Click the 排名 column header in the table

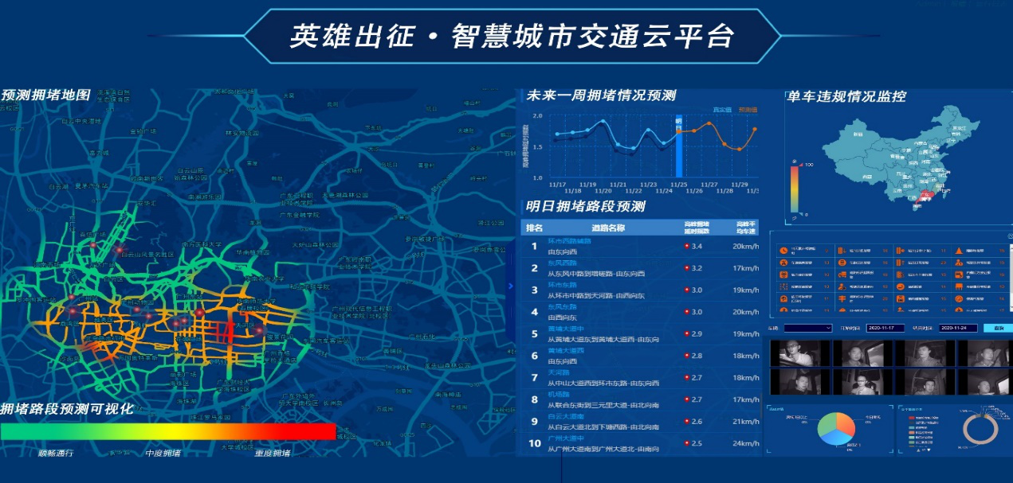click(x=534, y=228)
